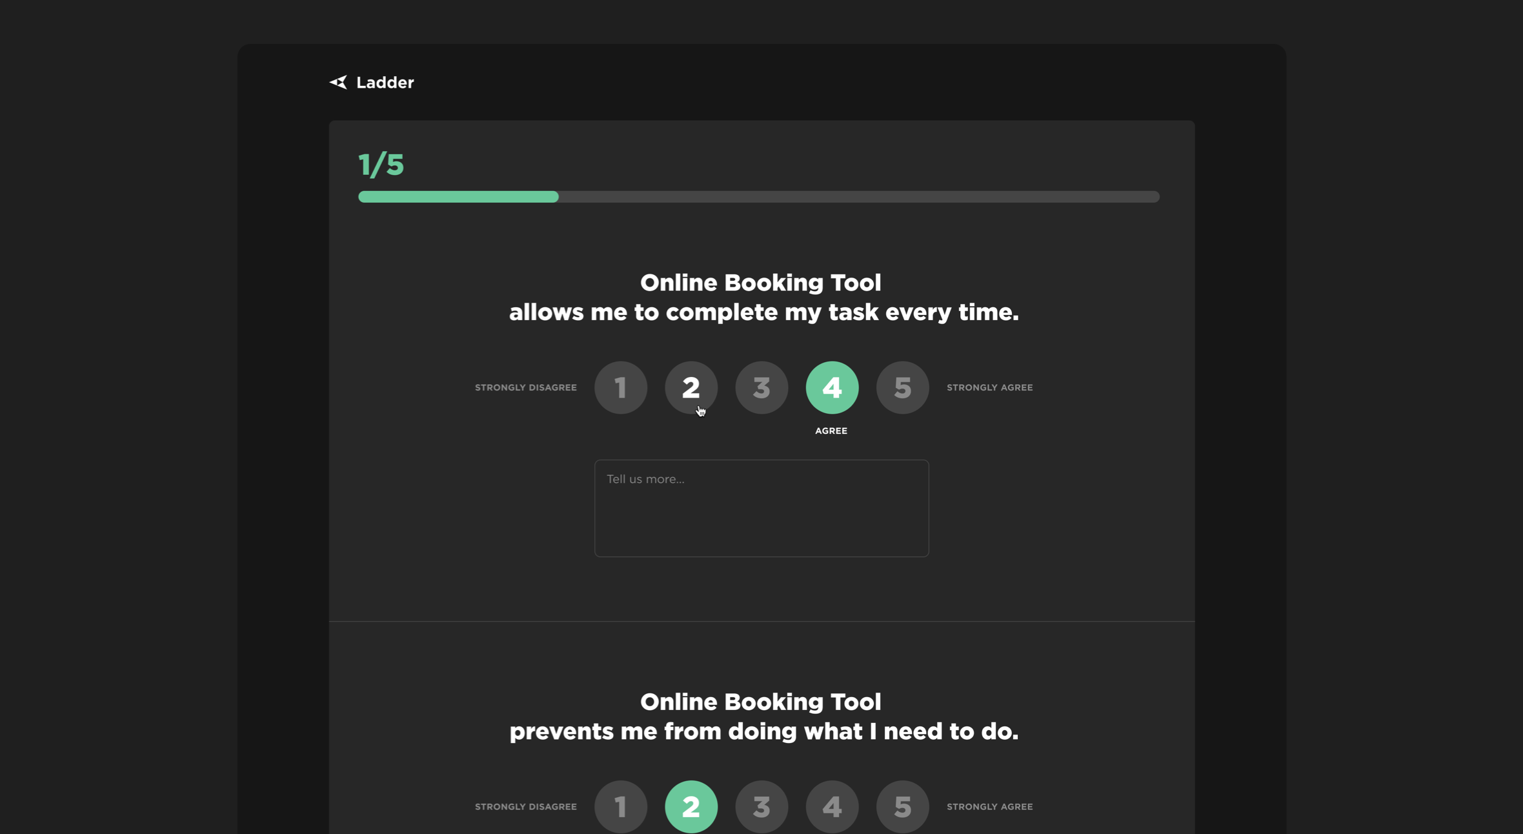Image resolution: width=1523 pixels, height=834 pixels.
Task: Select rating 2 for first question
Action: coord(691,387)
